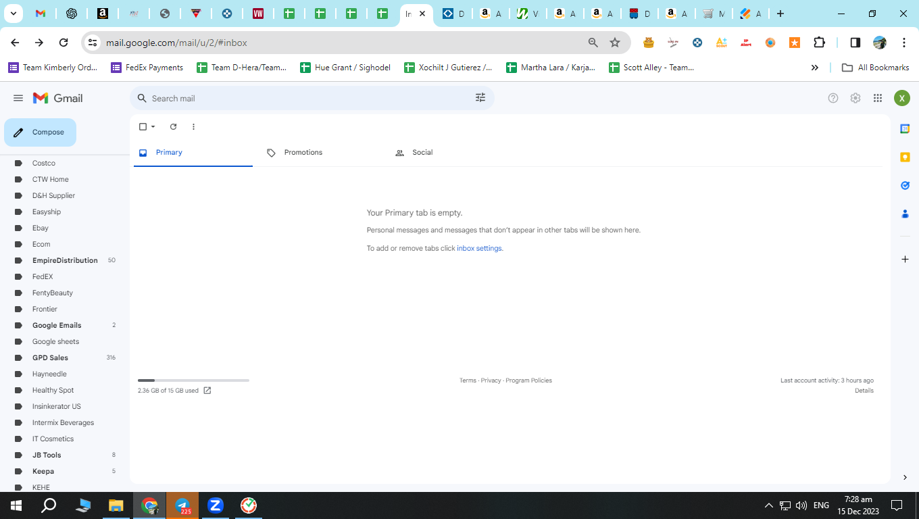This screenshot has height=519, width=919.
Task: Click the Compose button
Action: pos(40,132)
